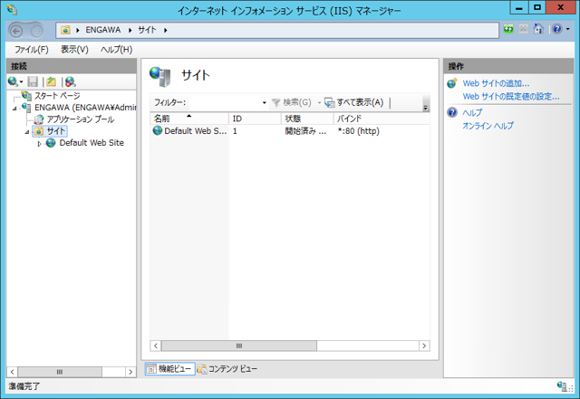The width and height of the screenshot is (580, 399).
Task: Click the save disk icon in 接続 toolbar
Action: coord(33,81)
